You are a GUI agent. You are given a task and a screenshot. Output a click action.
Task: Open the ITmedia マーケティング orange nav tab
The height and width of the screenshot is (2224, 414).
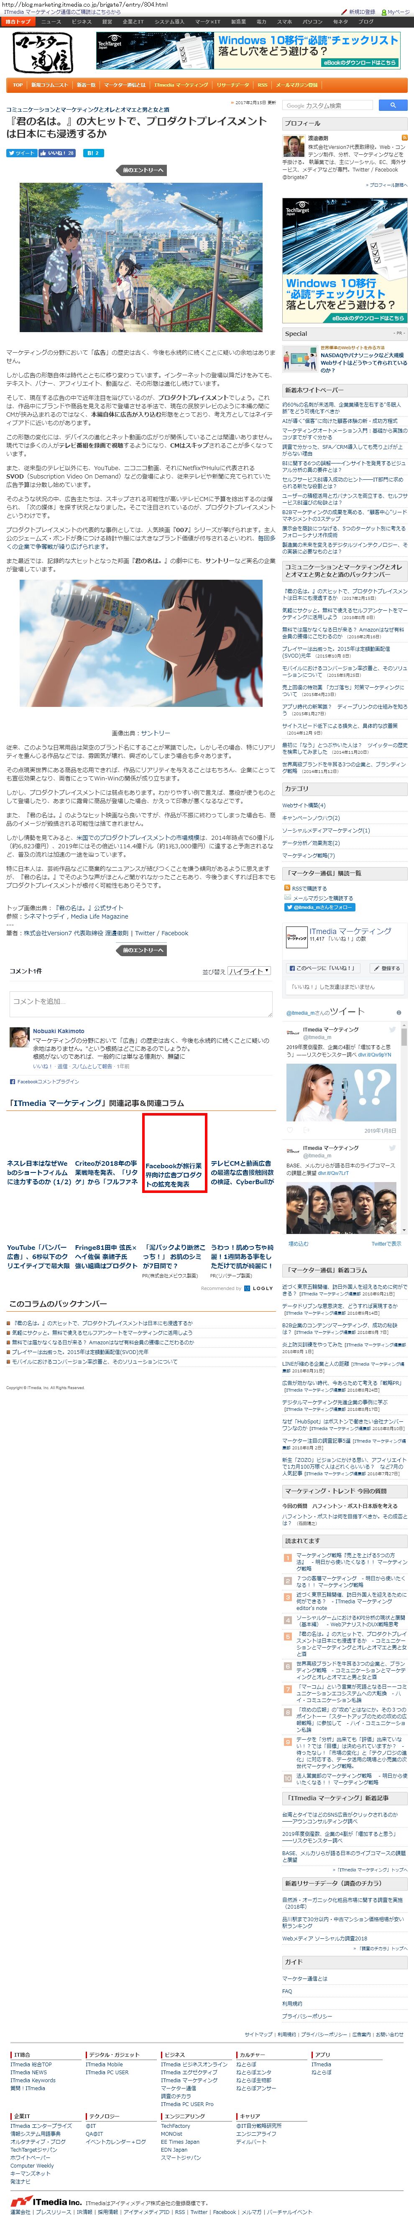[x=181, y=85]
